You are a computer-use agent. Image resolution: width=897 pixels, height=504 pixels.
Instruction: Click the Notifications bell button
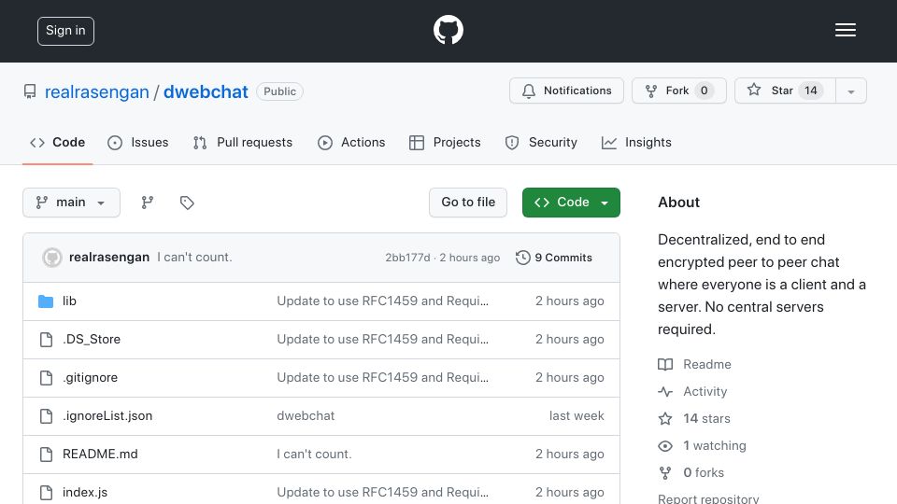[x=566, y=91]
